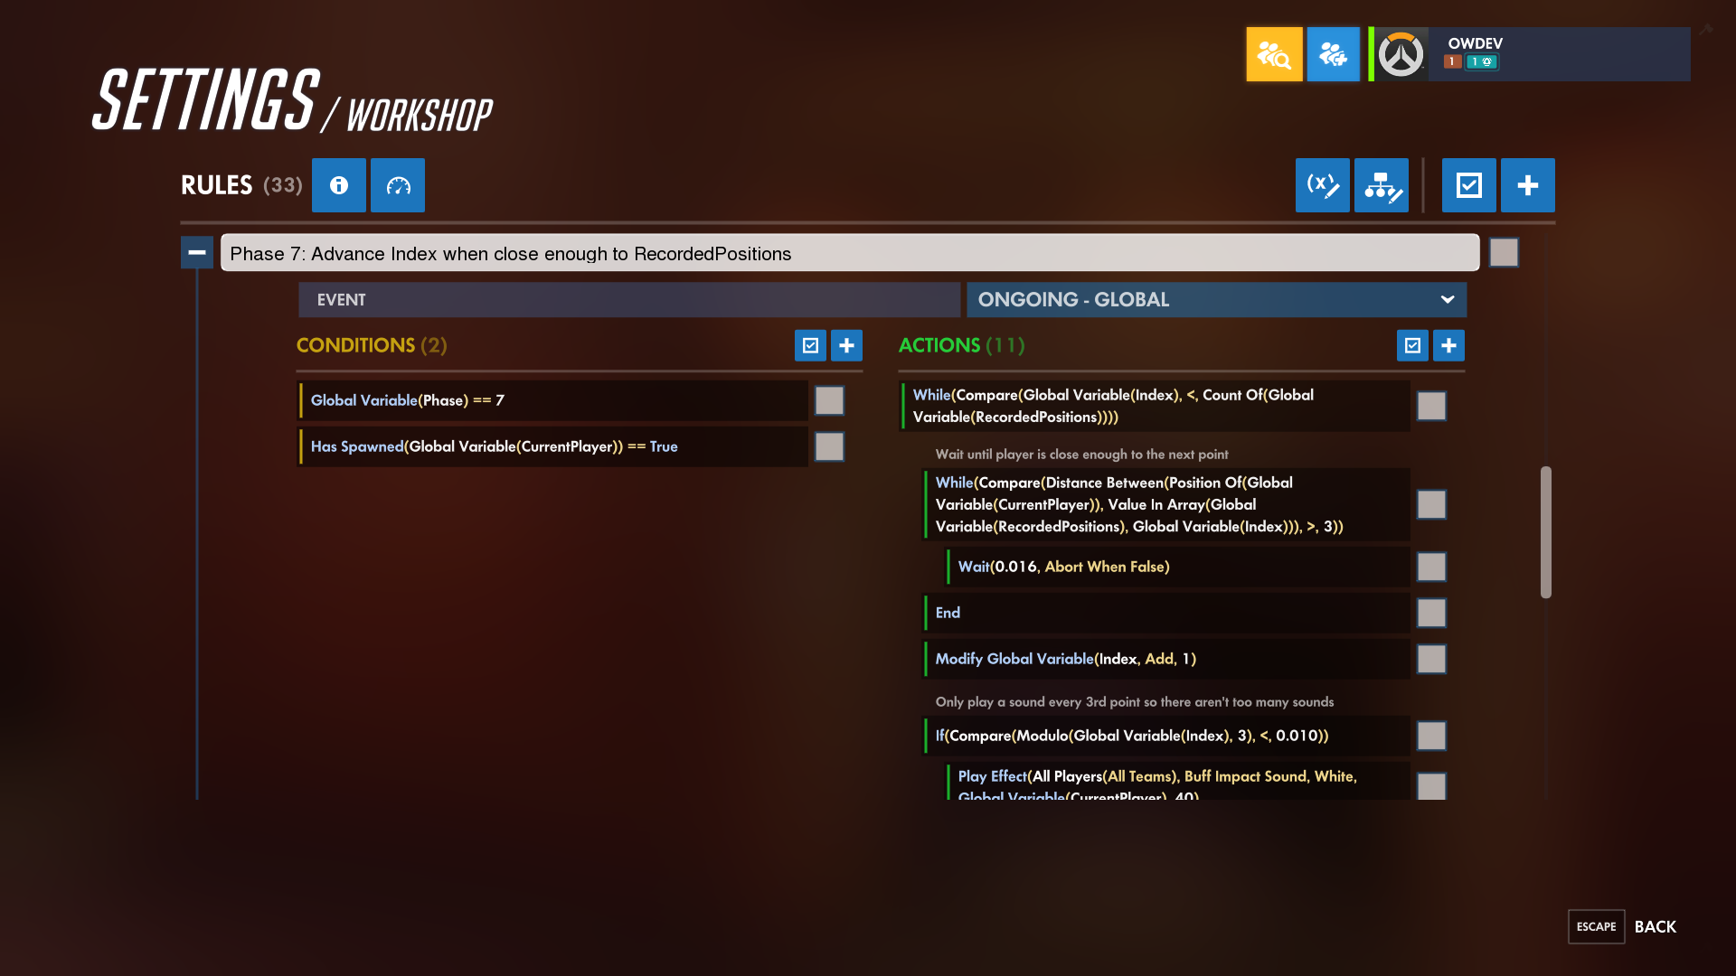Screen dimensions: 1736x976
Task: Toggle checkbox for Modify Global Variable action
Action: (x=1431, y=659)
